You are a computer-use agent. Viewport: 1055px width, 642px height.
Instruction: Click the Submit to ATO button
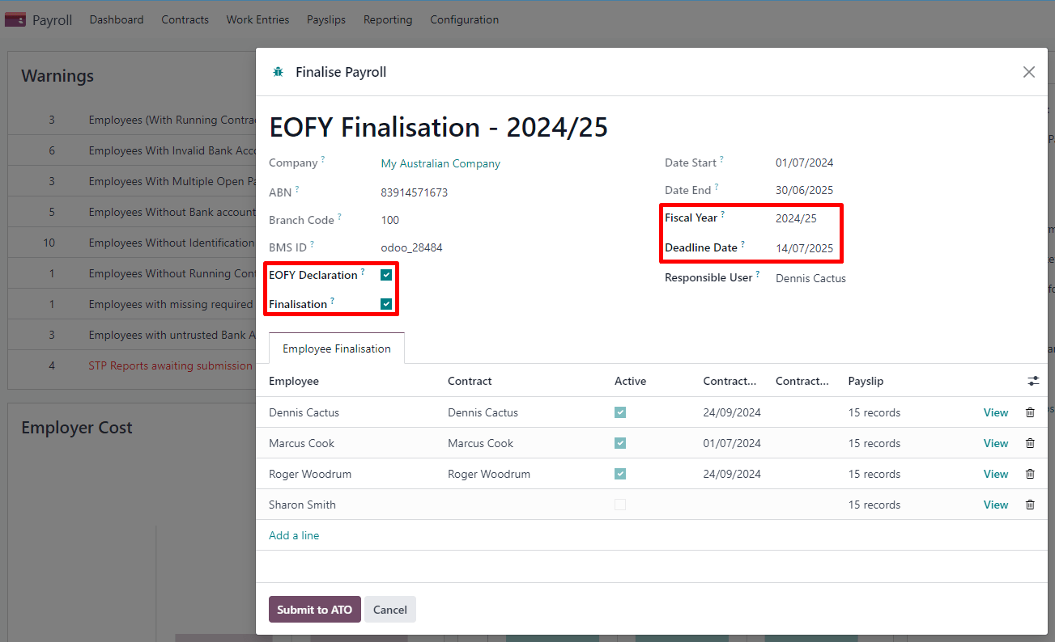[x=314, y=609]
